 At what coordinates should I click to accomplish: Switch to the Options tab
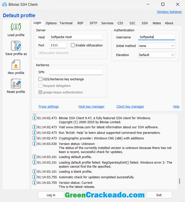(x=51, y=23)
